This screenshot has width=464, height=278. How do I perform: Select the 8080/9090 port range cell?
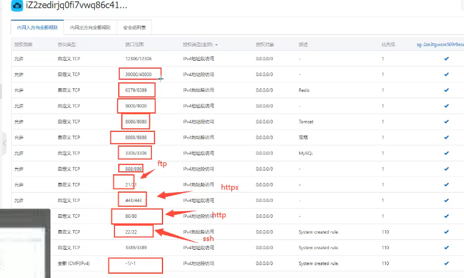[x=136, y=122]
